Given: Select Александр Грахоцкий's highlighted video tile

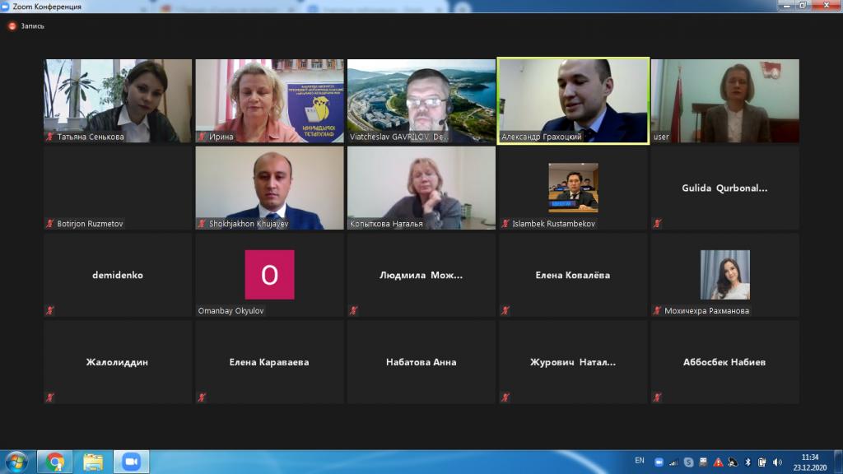Looking at the screenshot, I should [573, 100].
